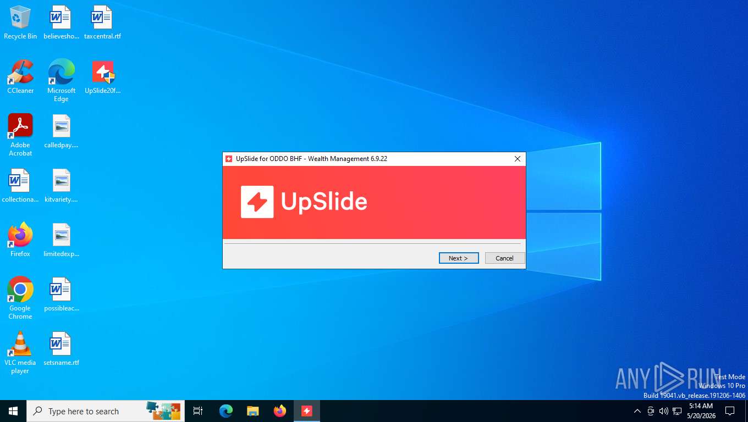
Task: Launch Firefox from the taskbar
Action: [279, 411]
